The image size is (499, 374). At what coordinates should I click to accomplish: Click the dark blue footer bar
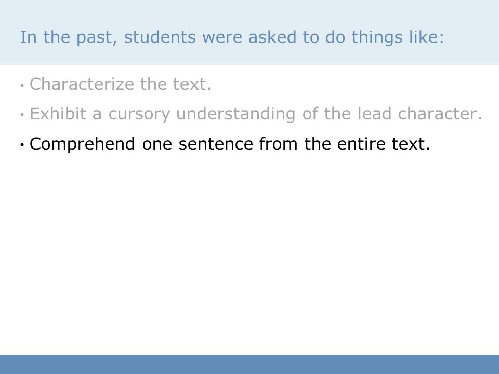click(x=249, y=364)
